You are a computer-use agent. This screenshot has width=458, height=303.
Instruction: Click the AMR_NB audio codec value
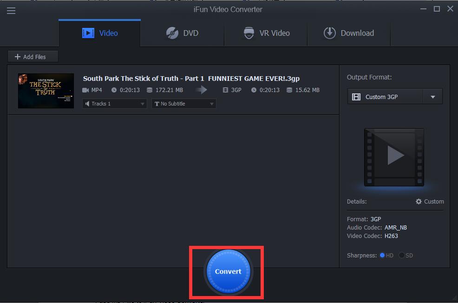(395, 227)
